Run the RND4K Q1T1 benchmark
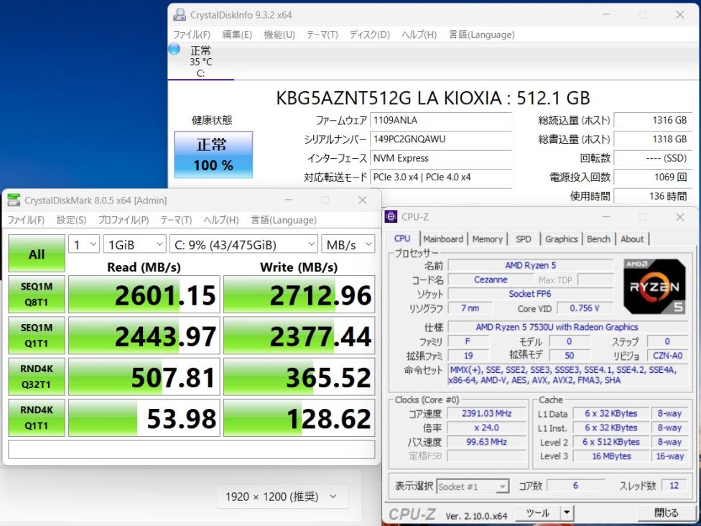 pyautogui.click(x=37, y=417)
